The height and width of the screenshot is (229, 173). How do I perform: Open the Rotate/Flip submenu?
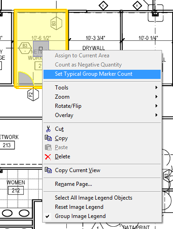tap(102, 106)
